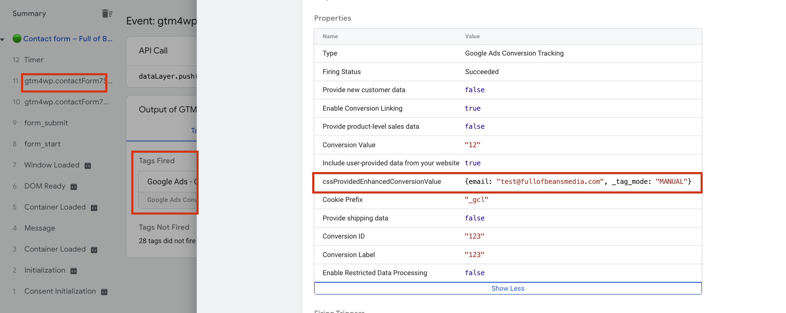
Task: Click the Provide product-level sales data name
Action: (x=371, y=126)
